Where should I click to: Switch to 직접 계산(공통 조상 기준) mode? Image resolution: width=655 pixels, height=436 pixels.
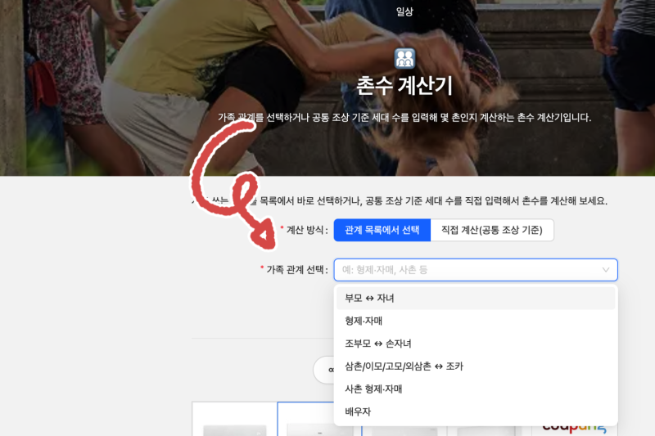(492, 230)
